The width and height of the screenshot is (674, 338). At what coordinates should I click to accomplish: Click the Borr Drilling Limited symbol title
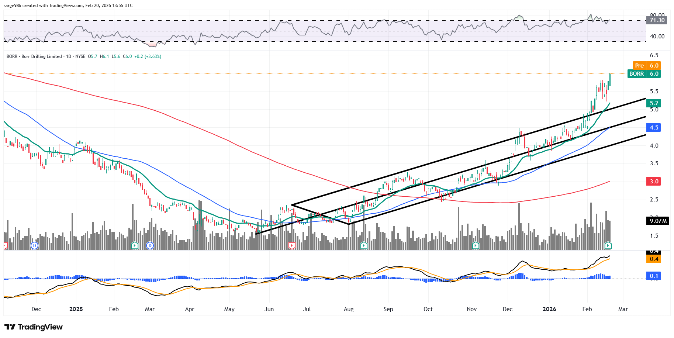(41, 56)
